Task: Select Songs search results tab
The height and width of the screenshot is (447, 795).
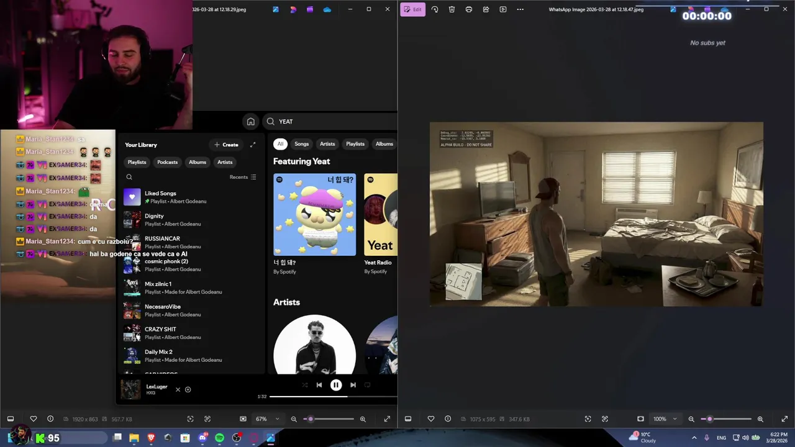Action: coord(301,144)
